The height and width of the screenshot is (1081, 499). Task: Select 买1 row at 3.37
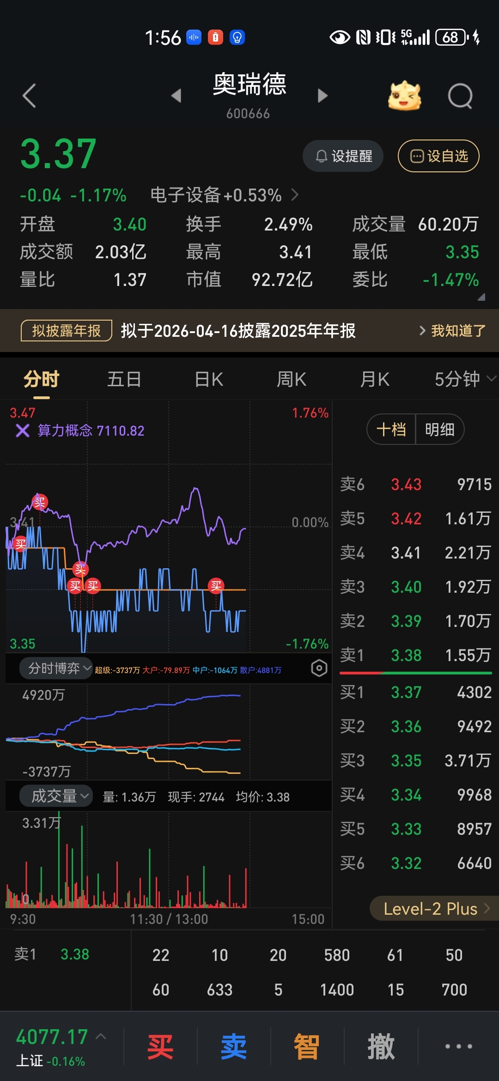pos(415,692)
